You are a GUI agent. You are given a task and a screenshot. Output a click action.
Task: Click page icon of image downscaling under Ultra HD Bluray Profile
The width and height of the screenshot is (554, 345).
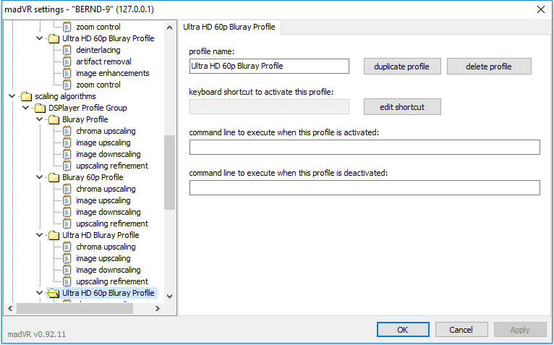(67, 270)
